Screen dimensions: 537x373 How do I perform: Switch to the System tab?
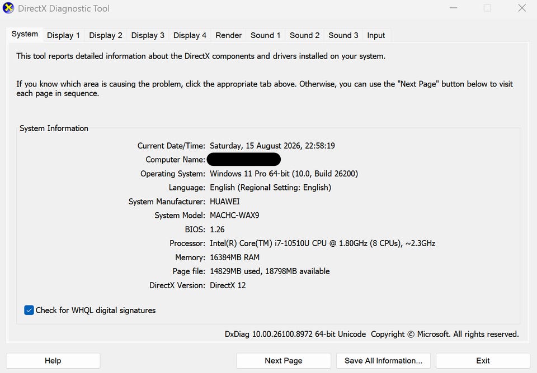(x=25, y=34)
